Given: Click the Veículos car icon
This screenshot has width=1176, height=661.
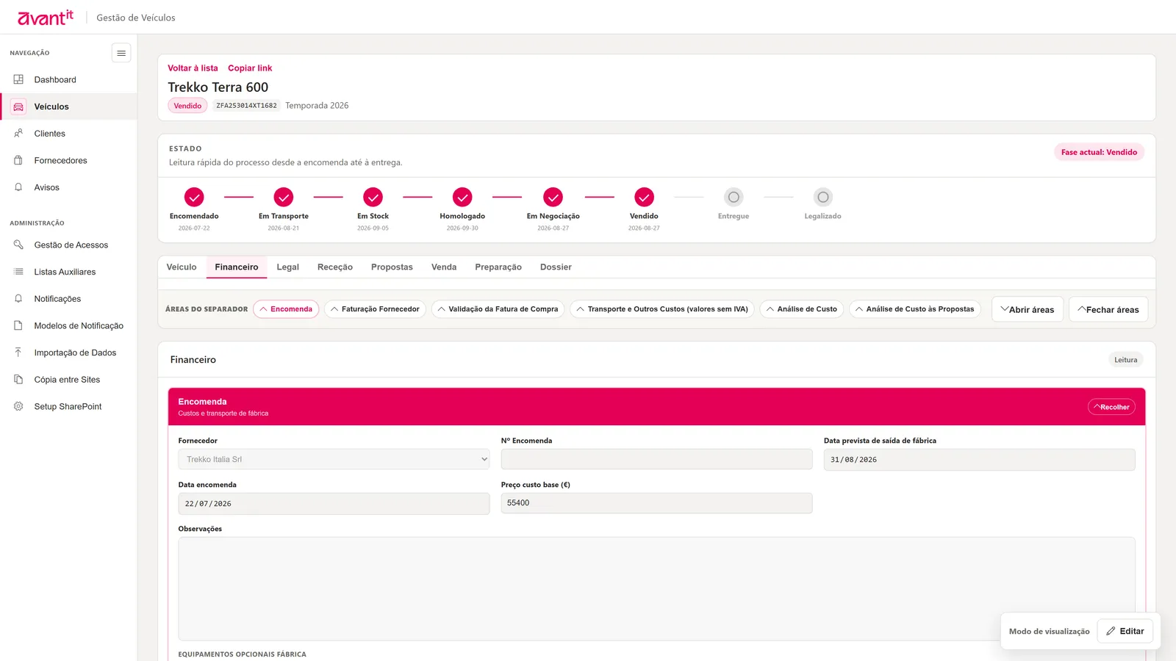Looking at the screenshot, I should tap(18, 106).
